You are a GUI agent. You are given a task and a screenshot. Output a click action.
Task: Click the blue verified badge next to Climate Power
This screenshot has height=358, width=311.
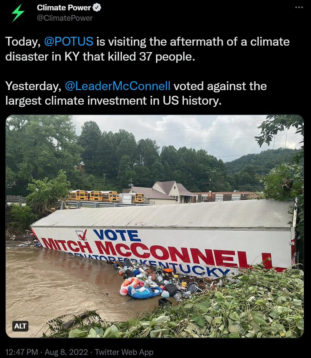(96, 7)
